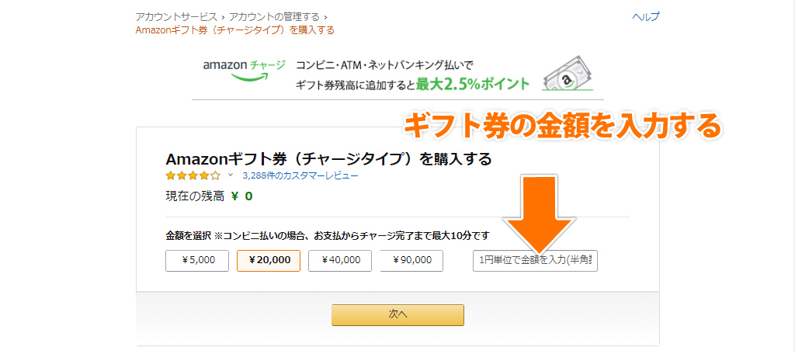The width and height of the screenshot is (795, 354).
Task: Choose the ¥40,000 amount option
Action: tap(340, 261)
